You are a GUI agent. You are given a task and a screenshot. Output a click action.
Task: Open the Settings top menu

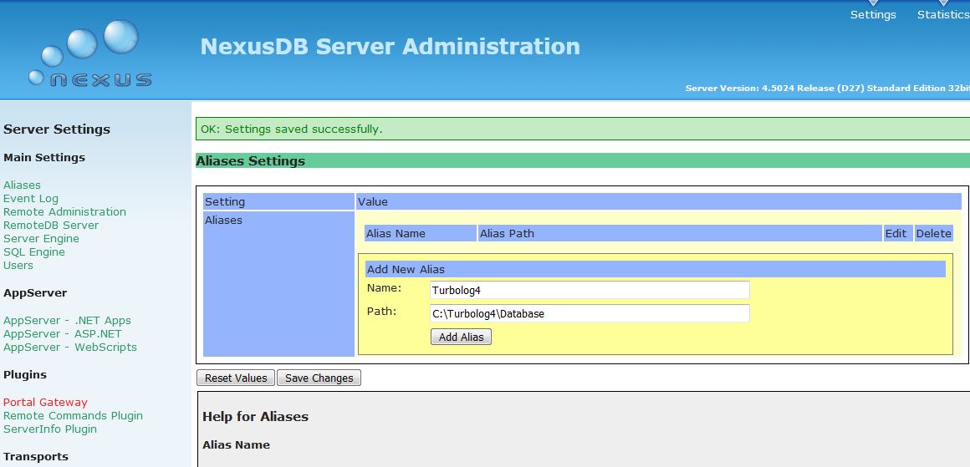(873, 14)
